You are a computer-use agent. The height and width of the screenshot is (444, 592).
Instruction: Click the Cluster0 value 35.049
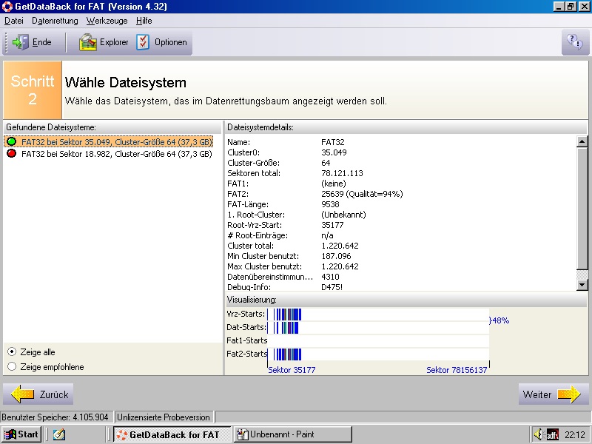(x=334, y=152)
